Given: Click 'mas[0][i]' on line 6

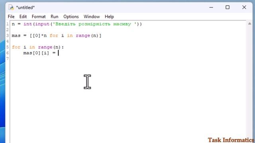Looking at the screenshot, I should (x=36, y=53).
